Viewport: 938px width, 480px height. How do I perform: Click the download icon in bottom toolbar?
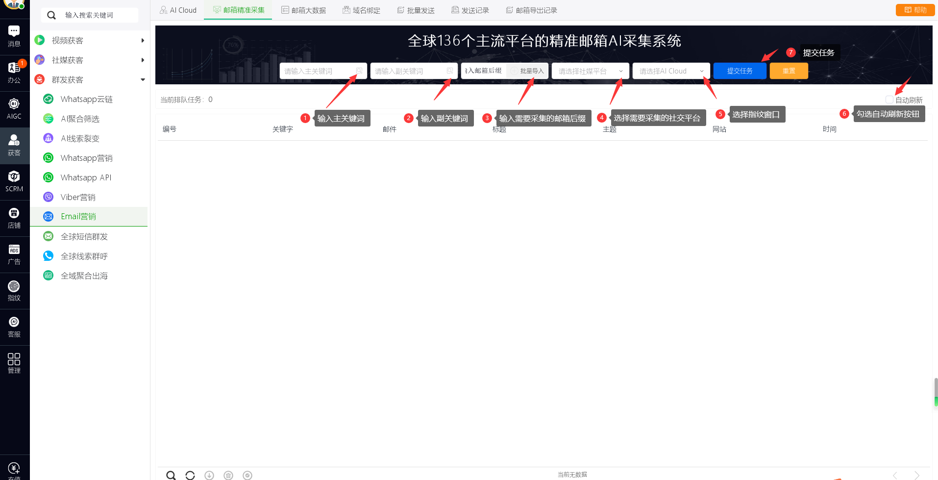209,475
